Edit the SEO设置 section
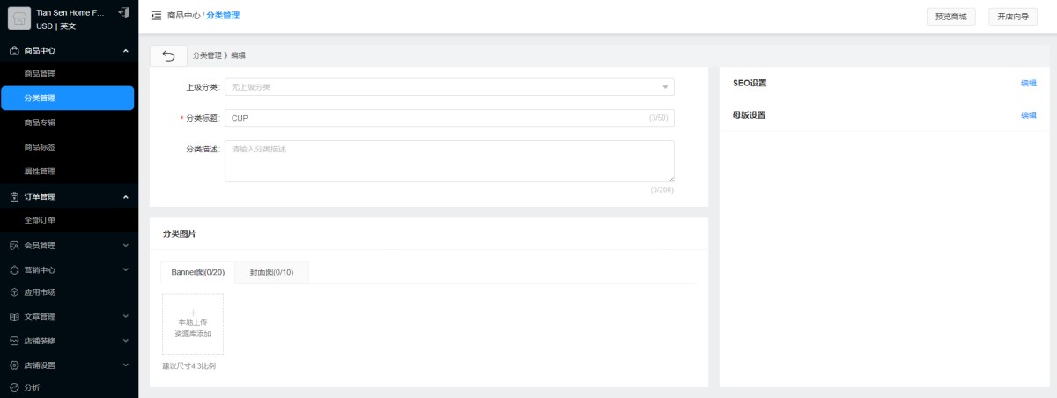The image size is (1057, 398). pyautogui.click(x=1028, y=84)
